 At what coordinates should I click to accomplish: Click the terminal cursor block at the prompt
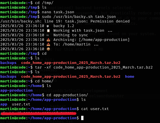pyautogui.click(x=82, y=118)
